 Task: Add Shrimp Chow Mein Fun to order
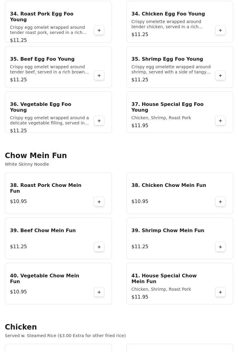click(220, 247)
